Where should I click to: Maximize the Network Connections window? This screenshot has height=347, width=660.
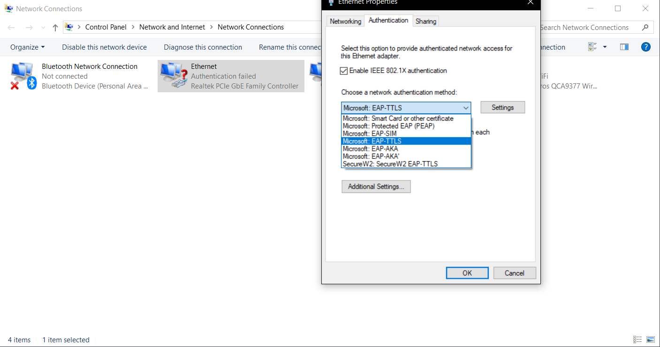tap(618, 8)
